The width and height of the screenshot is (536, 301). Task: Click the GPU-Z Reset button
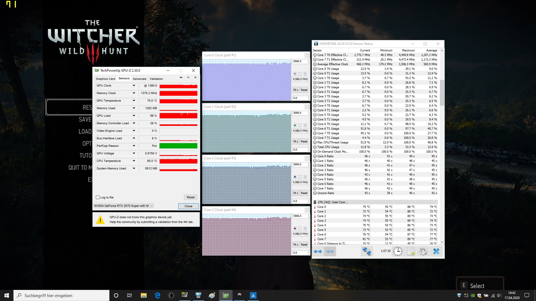[191, 197]
